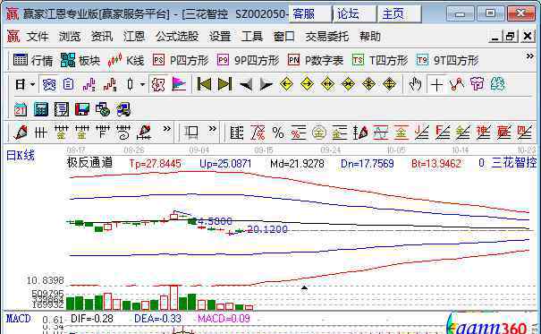Viewport: 541px width, 334px height.
Task: Open the 江恩 menu
Action: tap(134, 37)
